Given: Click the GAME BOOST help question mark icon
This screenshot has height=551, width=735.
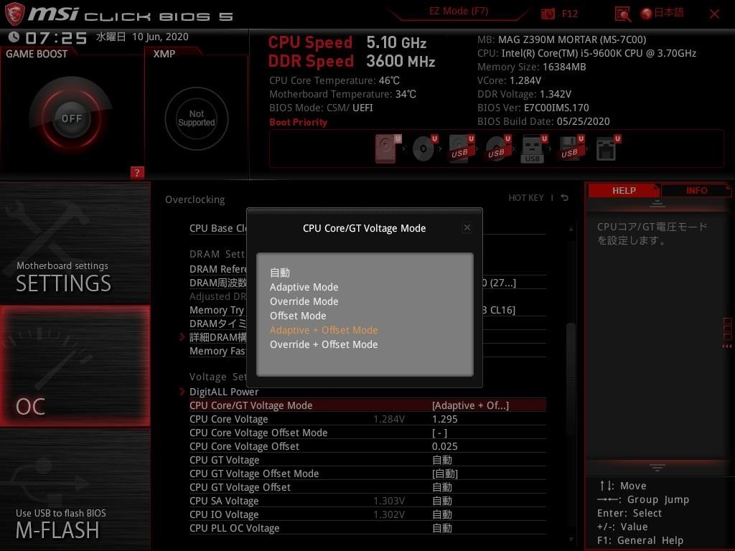Looking at the screenshot, I should (x=137, y=172).
